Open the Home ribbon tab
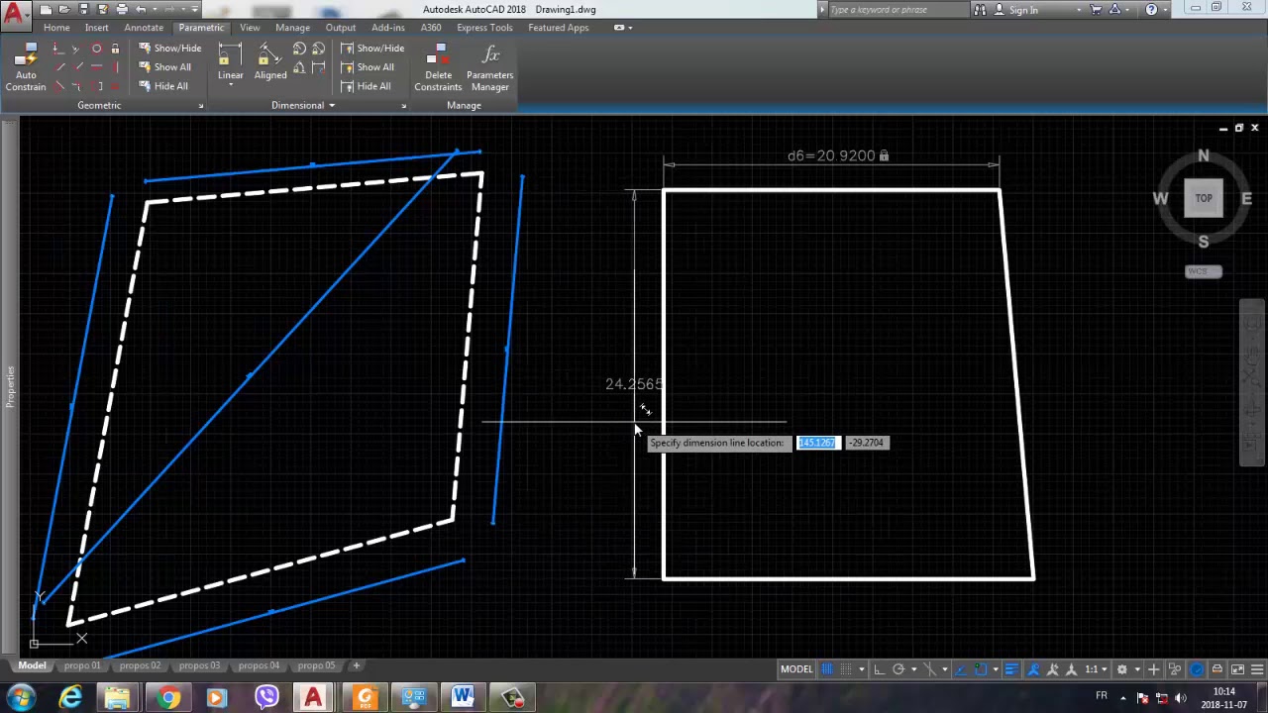The width and height of the screenshot is (1268, 713). [x=56, y=28]
